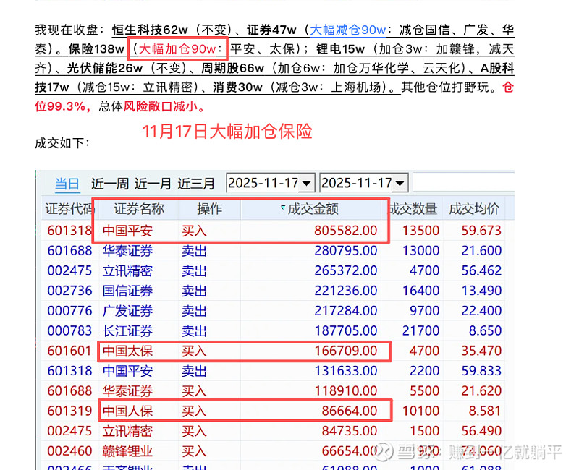Switch to the 当日 tab
The height and width of the screenshot is (470, 579).
(67, 184)
